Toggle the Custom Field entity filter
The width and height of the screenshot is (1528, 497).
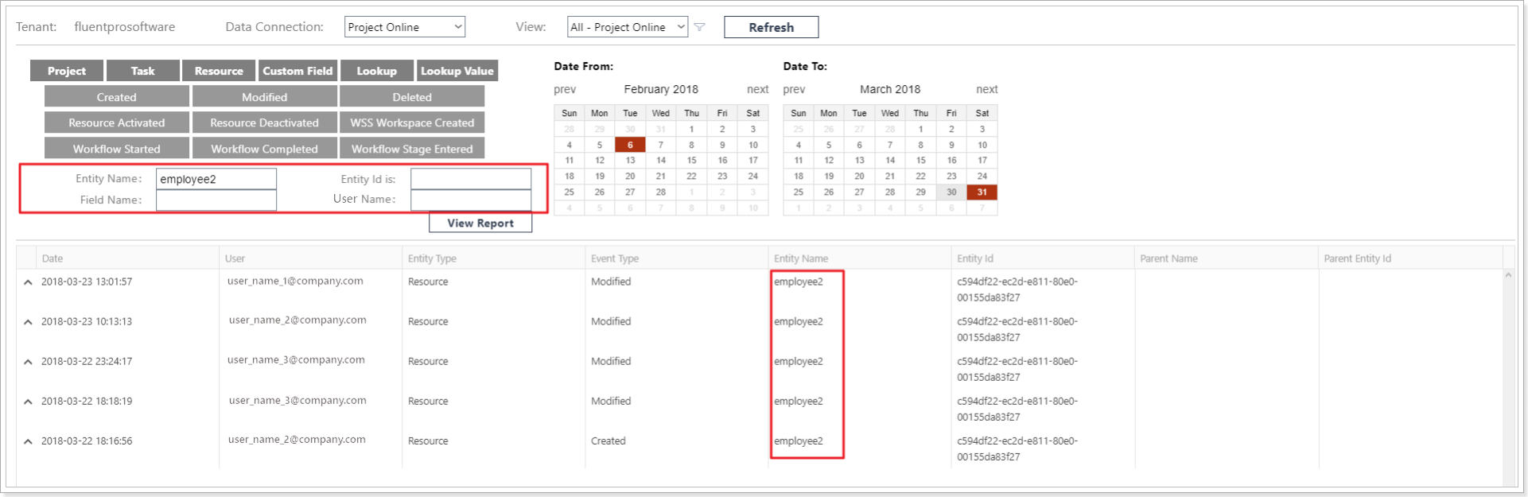point(297,71)
